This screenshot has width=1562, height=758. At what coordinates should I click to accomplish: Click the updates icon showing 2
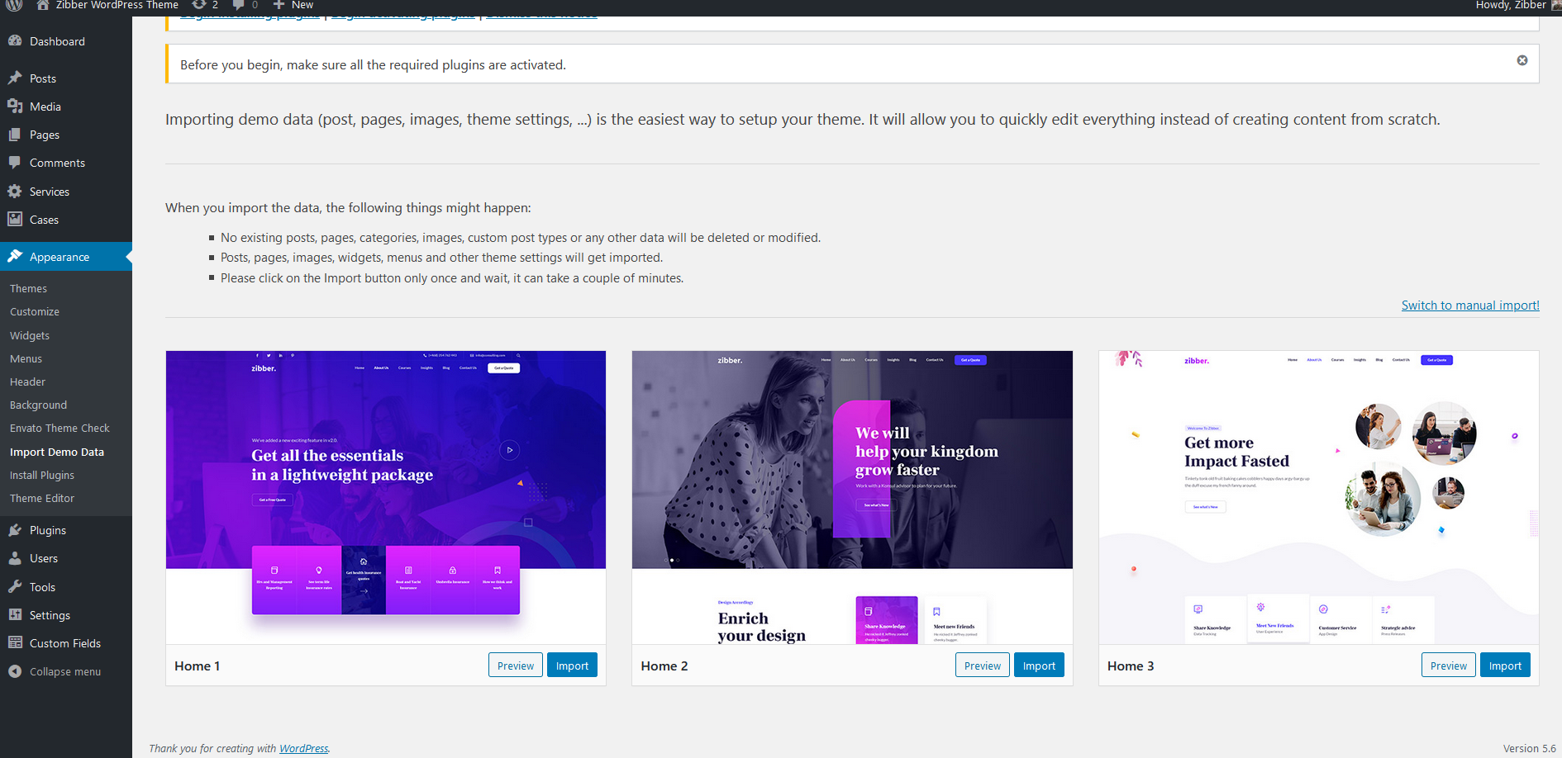pos(199,5)
